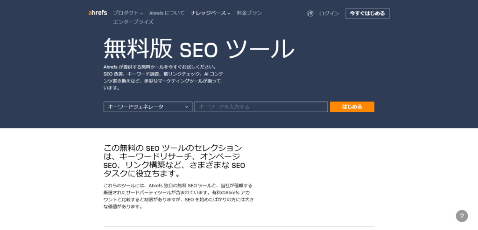Image resolution: width=478 pixels, height=230 pixels.
Task: Open the help question mark bubble
Action: 462,216
